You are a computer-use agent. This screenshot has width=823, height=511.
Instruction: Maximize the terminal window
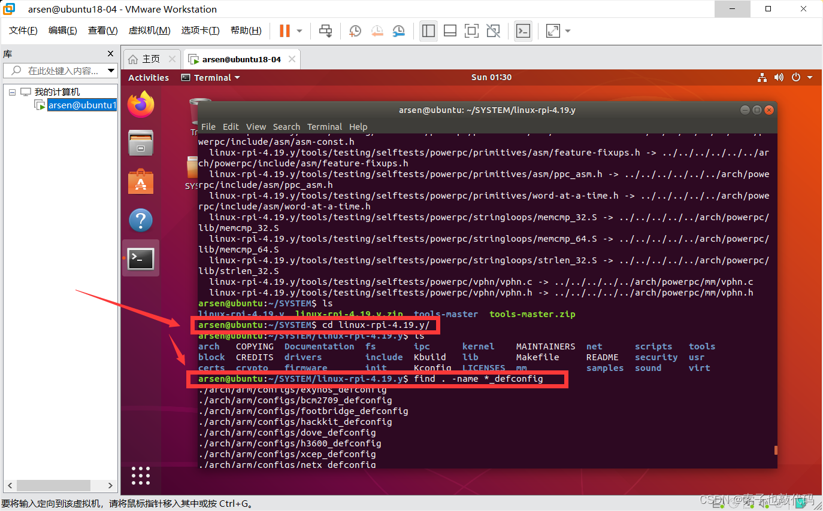(757, 110)
